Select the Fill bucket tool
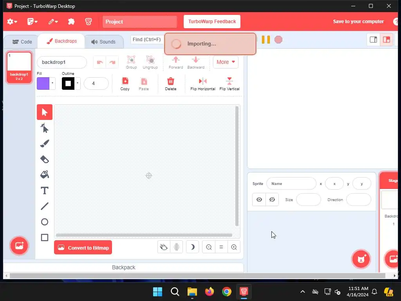401x301 pixels. (x=45, y=175)
